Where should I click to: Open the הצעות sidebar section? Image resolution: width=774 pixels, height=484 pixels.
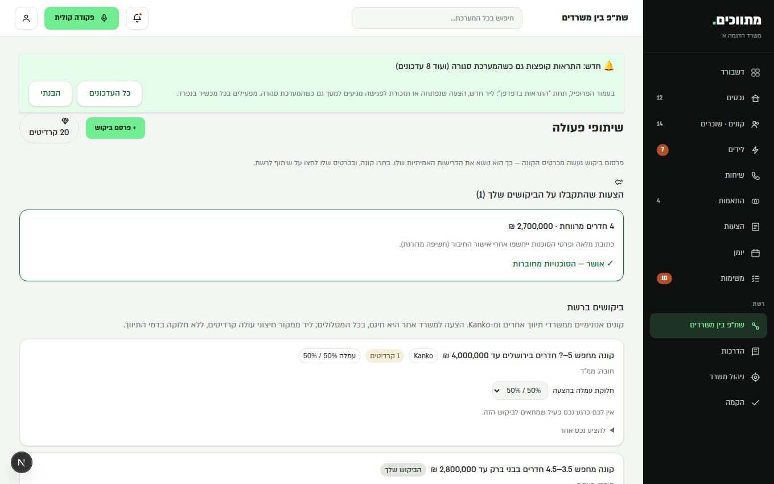(x=709, y=227)
